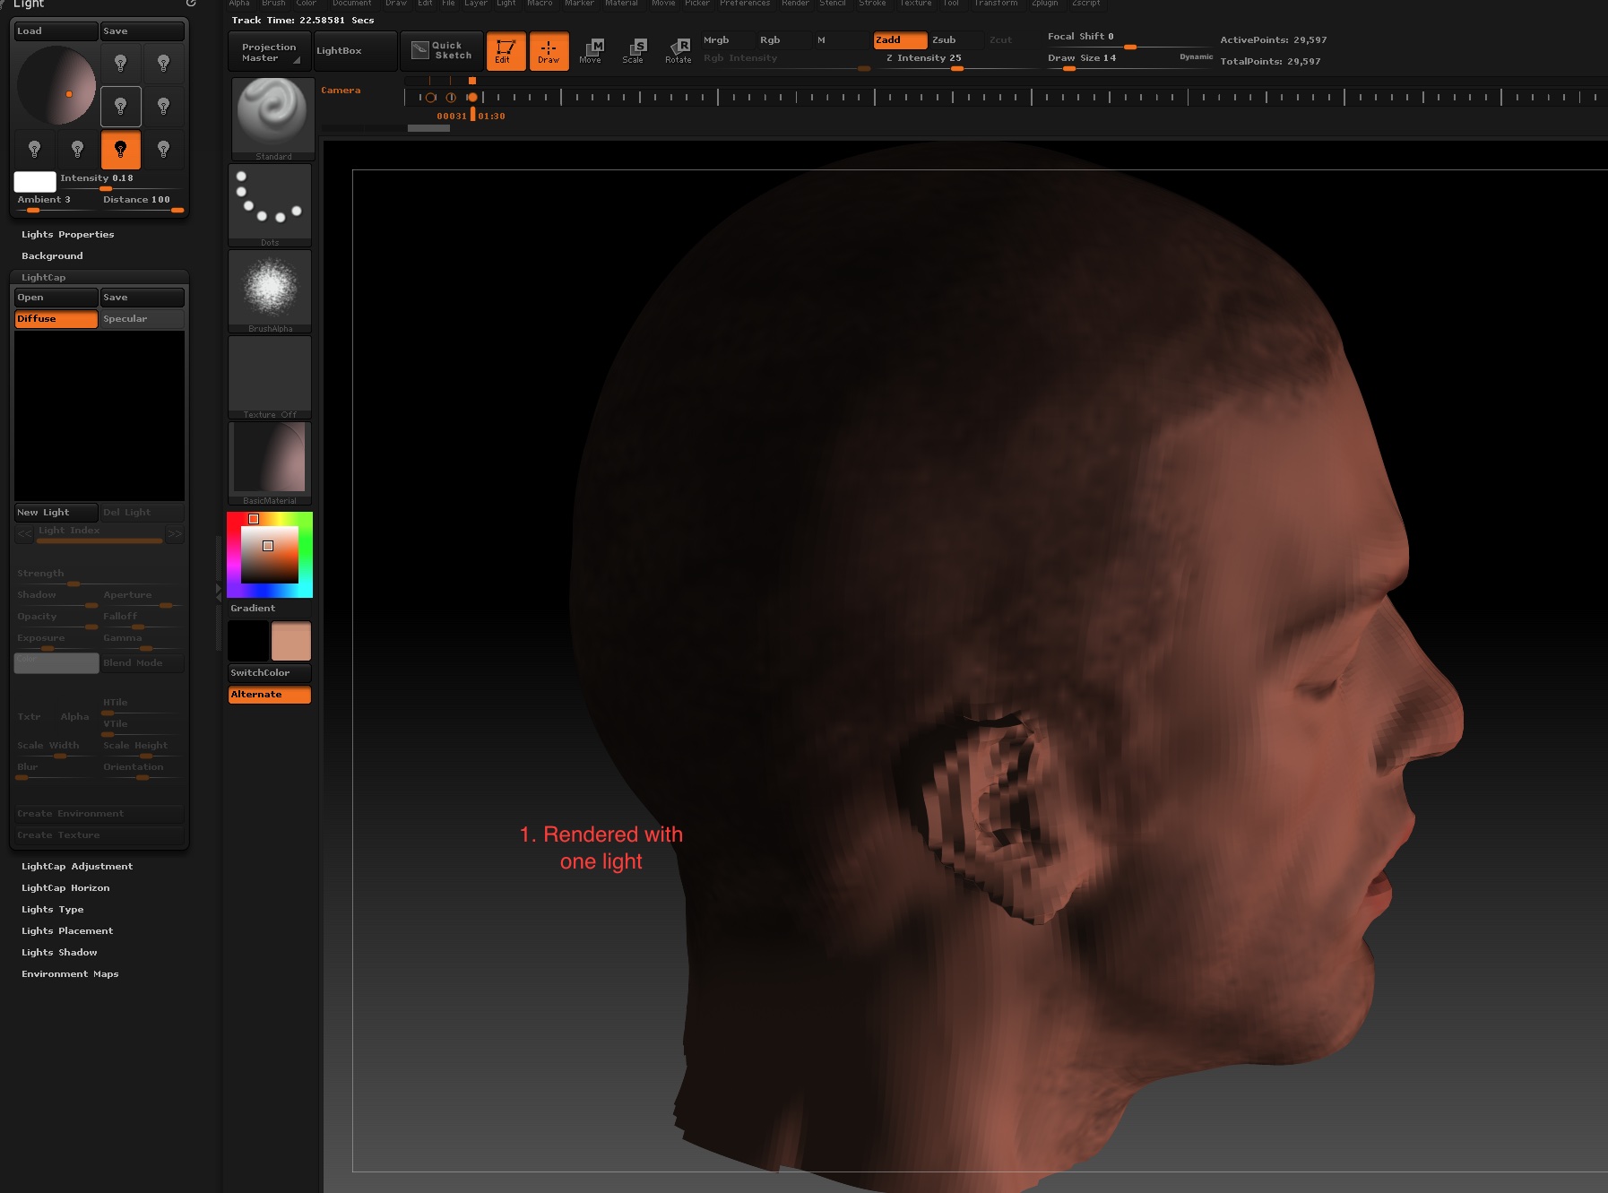
Task: Click the SwitchColor button
Action: [270, 673]
